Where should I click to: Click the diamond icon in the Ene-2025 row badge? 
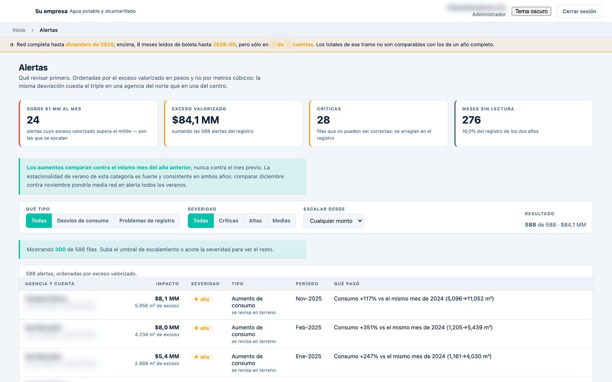[x=196, y=357]
